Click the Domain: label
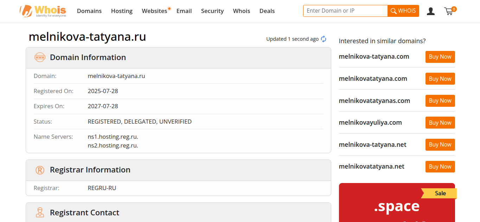 click(45, 76)
